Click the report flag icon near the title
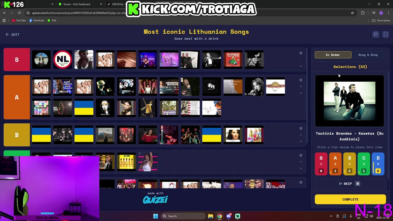This screenshot has width=393, height=221. click(375, 34)
